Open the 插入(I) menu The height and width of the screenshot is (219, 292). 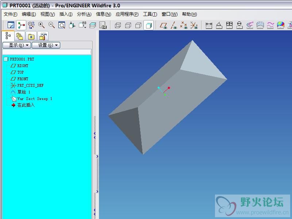pos(66,14)
